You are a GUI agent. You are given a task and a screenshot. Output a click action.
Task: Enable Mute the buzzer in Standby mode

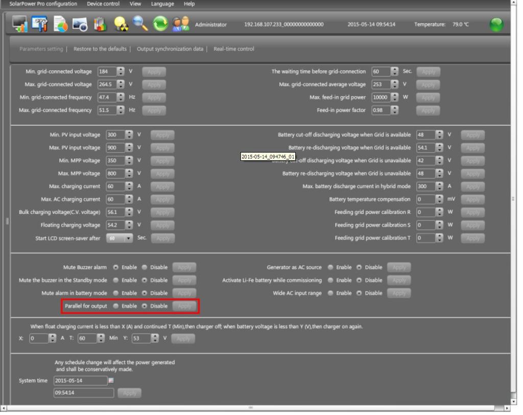(x=116, y=280)
